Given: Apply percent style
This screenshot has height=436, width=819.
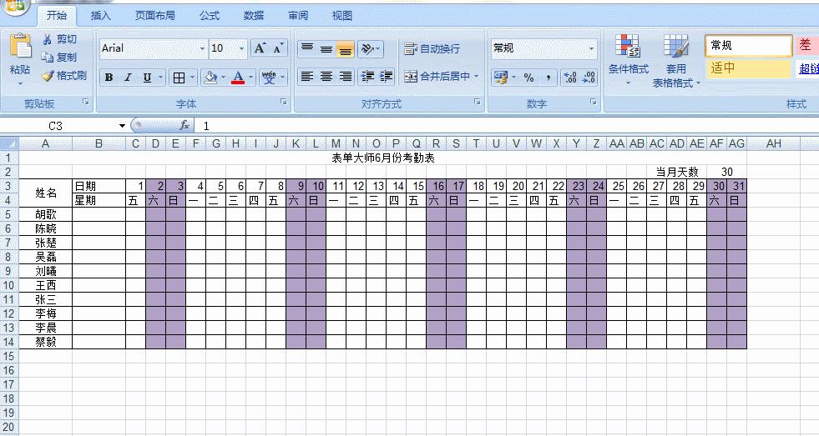Looking at the screenshot, I should [x=529, y=78].
